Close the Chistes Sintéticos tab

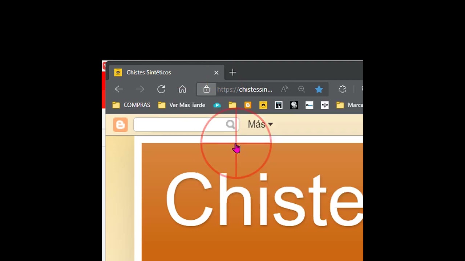point(217,72)
